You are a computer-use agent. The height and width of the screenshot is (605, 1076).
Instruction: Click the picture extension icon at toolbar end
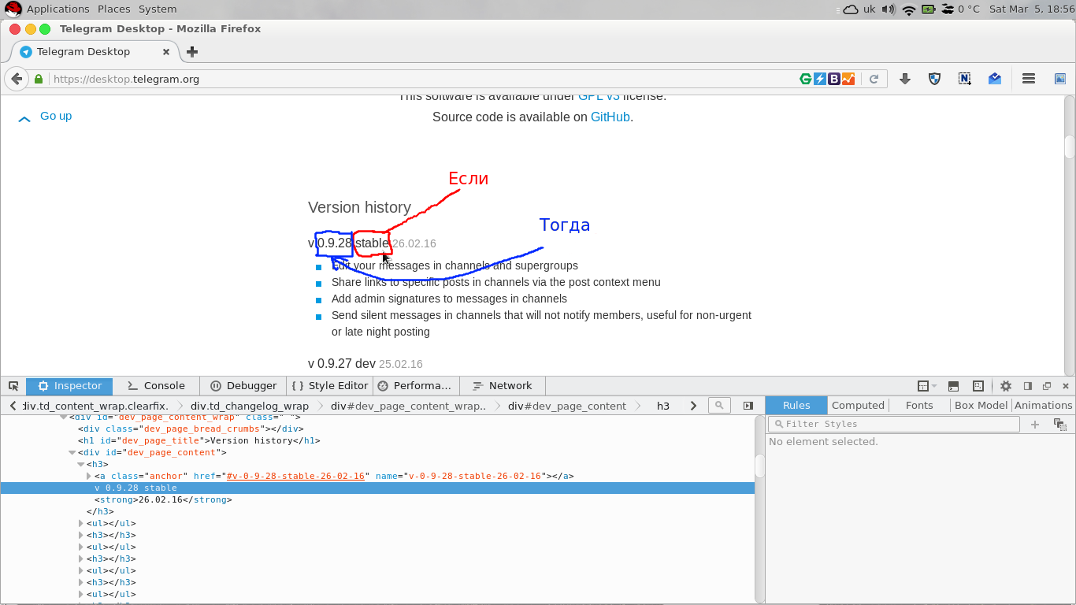tap(1060, 79)
